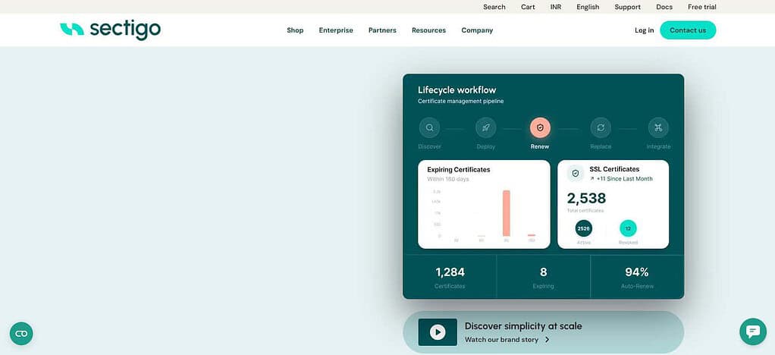775x355 pixels.
Task: Click Search in the top bar
Action: pyautogui.click(x=494, y=7)
